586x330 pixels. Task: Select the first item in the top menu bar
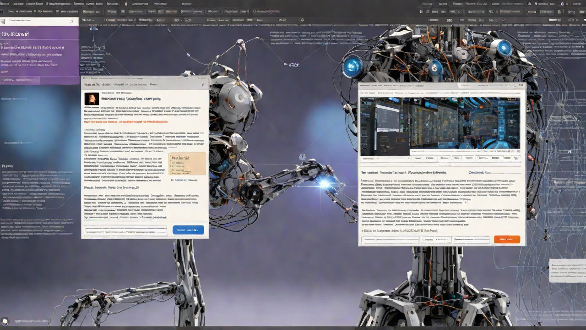click(5, 4)
